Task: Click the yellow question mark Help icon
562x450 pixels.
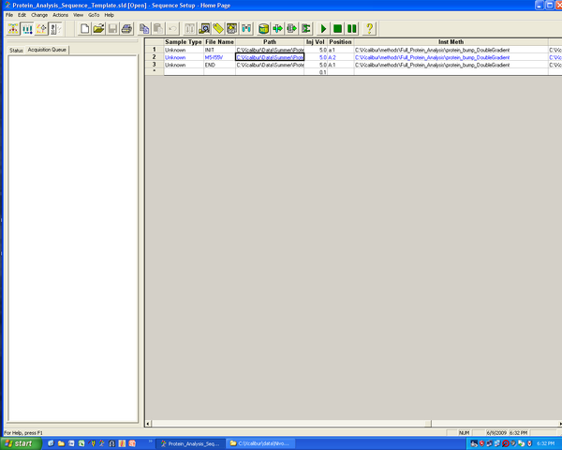Action: [370, 29]
